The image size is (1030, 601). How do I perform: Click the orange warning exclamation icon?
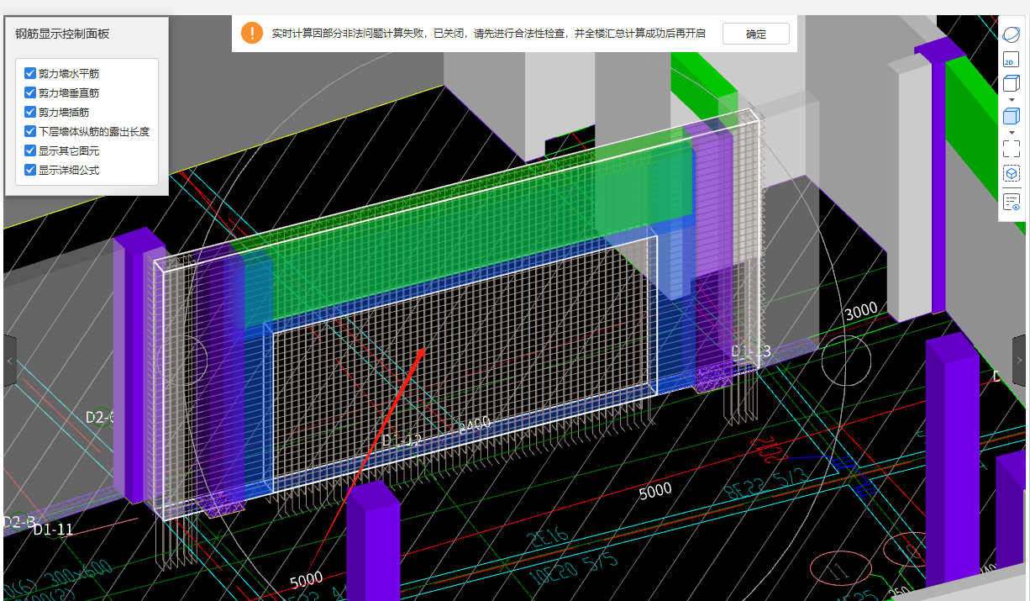(252, 34)
